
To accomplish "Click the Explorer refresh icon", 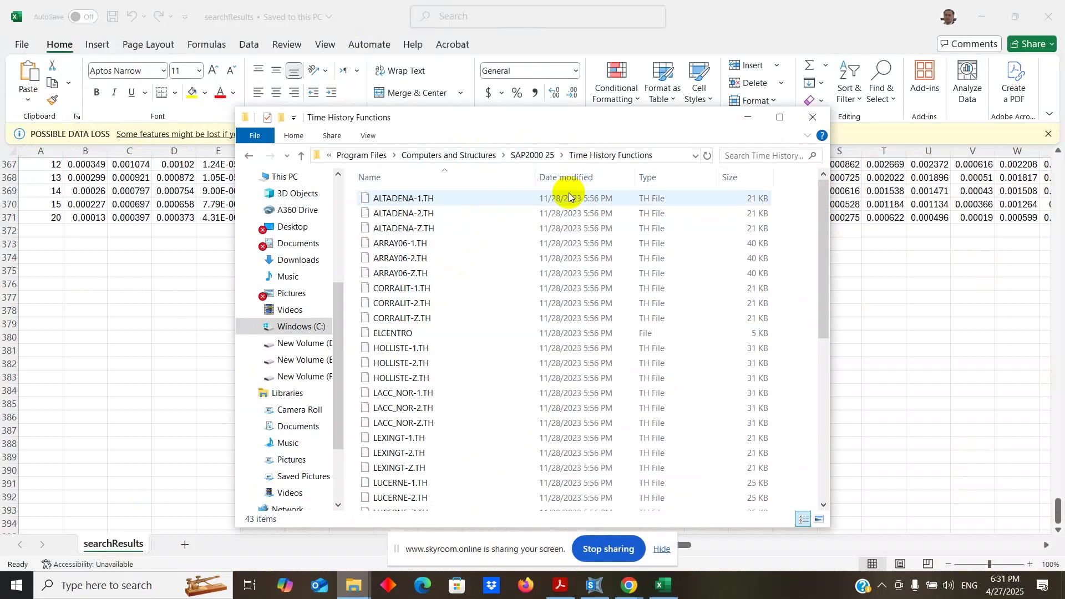I will click(x=707, y=156).
